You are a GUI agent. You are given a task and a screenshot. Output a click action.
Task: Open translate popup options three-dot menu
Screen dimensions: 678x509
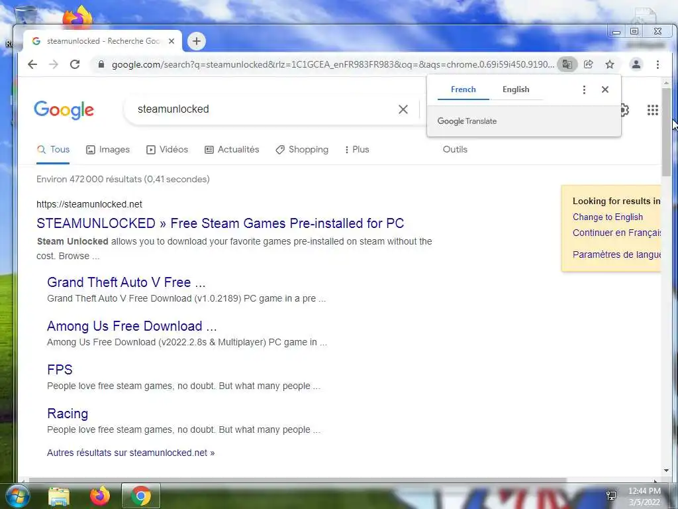[584, 89]
